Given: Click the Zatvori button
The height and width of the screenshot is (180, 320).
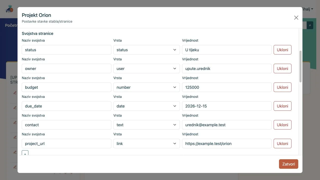Looking at the screenshot, I should pyautogui.click(x=288, y=164).
